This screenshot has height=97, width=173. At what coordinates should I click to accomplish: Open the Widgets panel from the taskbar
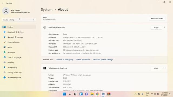click(81, 94)
